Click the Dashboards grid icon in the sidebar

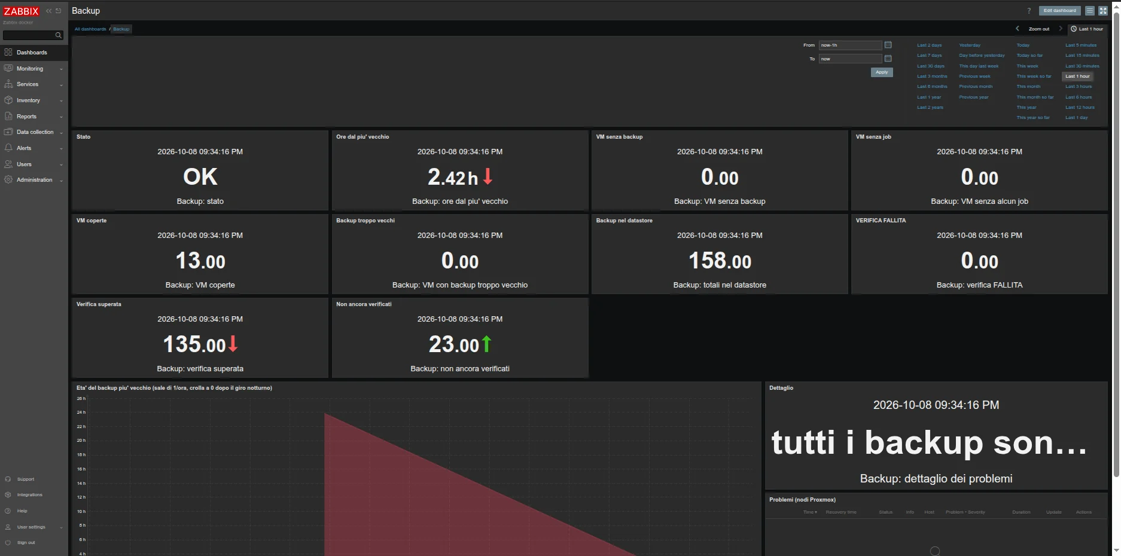click(8, 53)
